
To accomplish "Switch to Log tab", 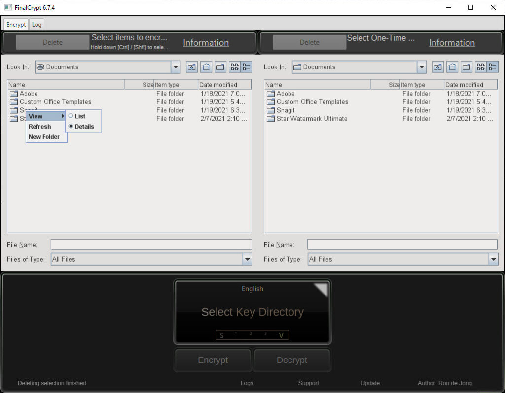I will click(36, 25).
